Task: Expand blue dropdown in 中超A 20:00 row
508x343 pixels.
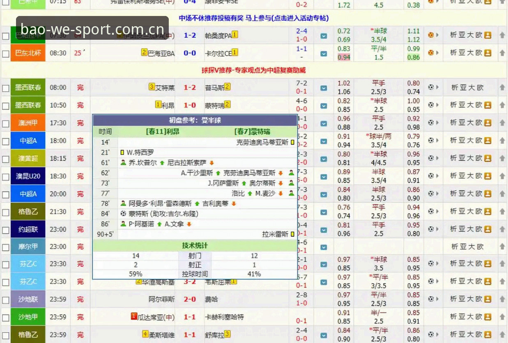Action: (x=324, y=194)
